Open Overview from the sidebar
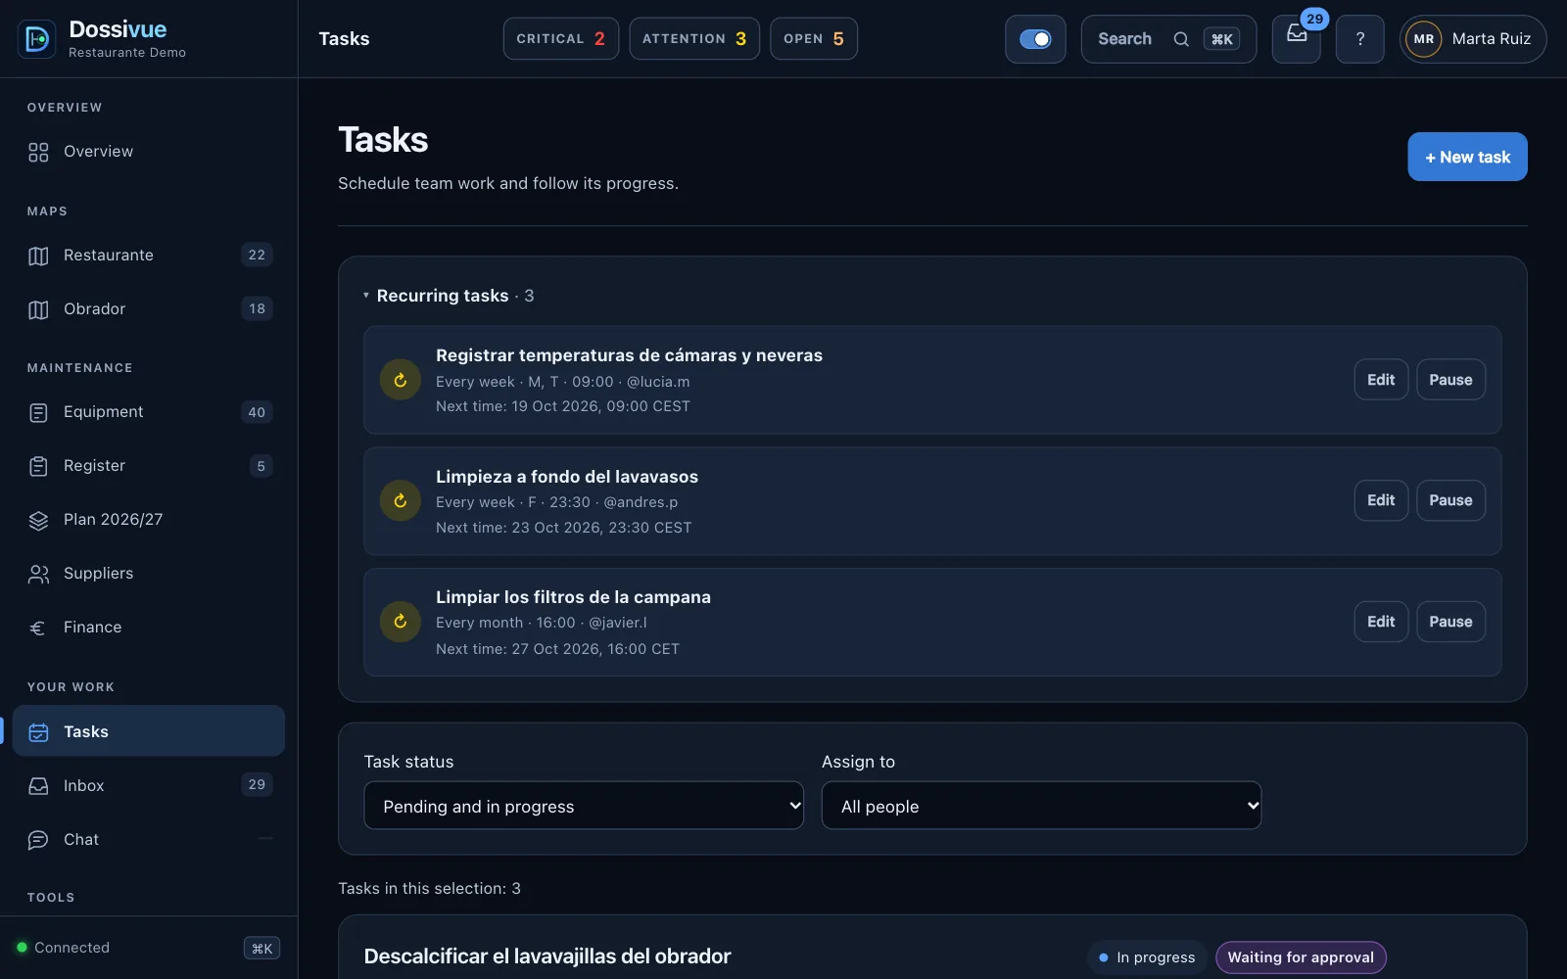Screen dimensions: 1567x979 point(149,152)
